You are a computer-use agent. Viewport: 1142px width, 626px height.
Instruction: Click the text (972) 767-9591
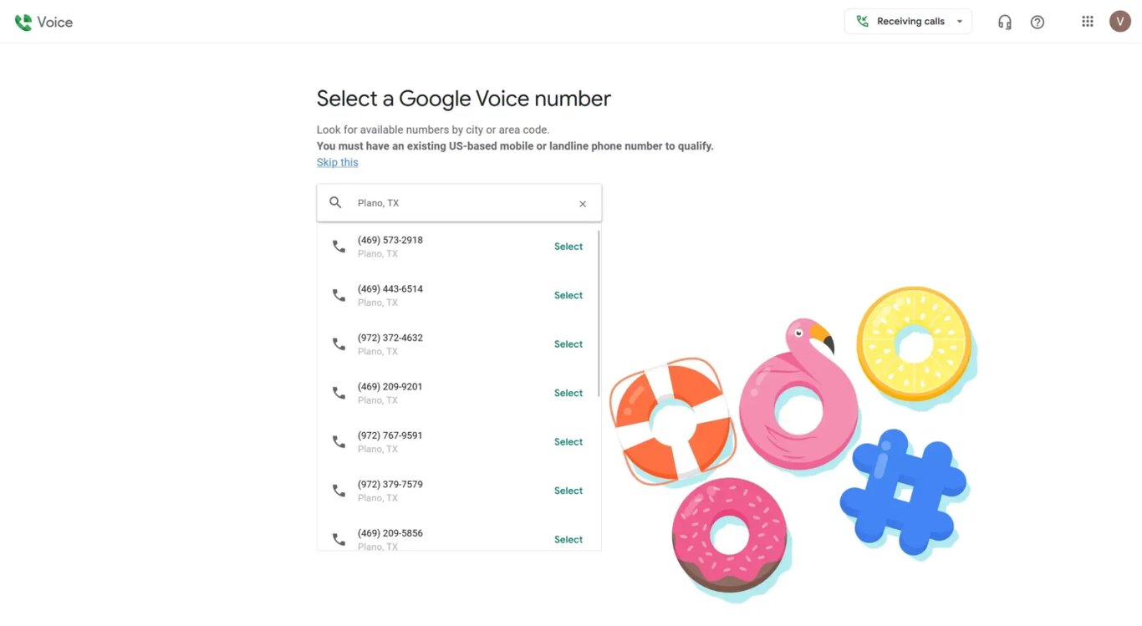click(x=390, y=435)
